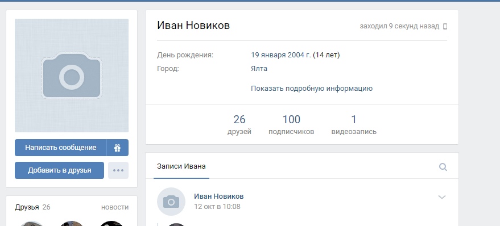This screenshot has width=500, height=226.
Task: Click the Написать сообщение button
Action: (61, 148)
